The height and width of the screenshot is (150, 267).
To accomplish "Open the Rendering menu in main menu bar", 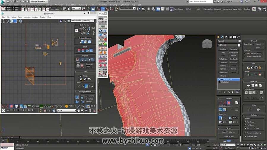I will pos(83,5).
